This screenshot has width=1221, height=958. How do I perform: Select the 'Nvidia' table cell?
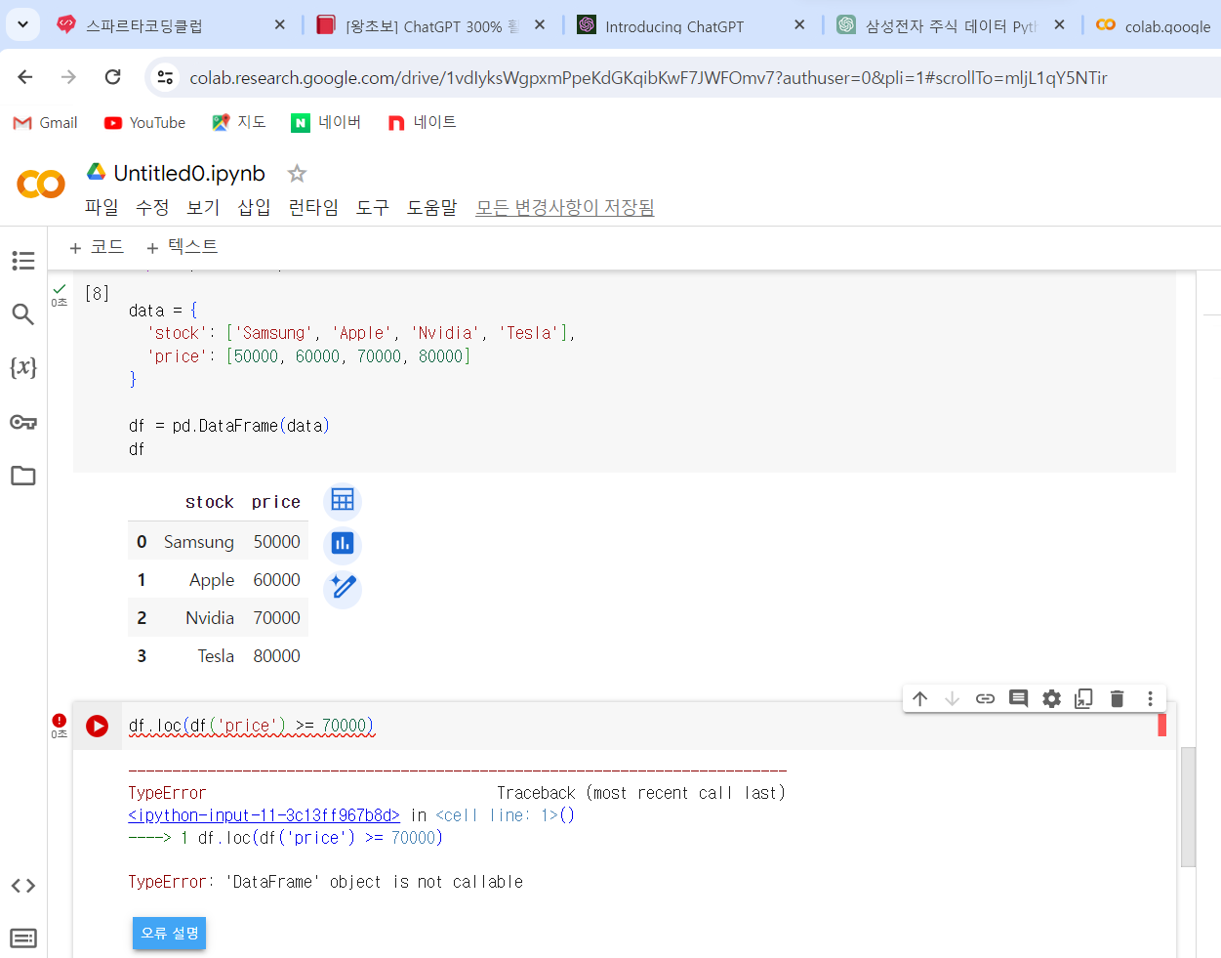210,618
